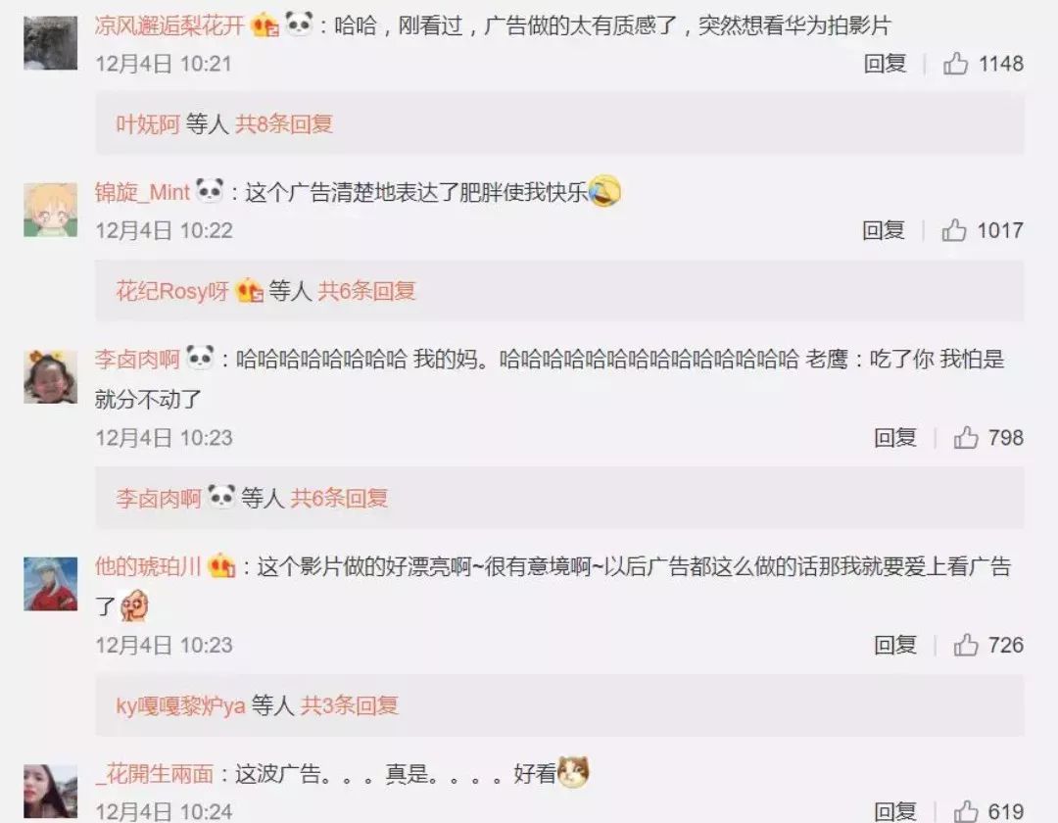
Task: Like the comment with 1148 likes
Action: (x=955, y=64)
